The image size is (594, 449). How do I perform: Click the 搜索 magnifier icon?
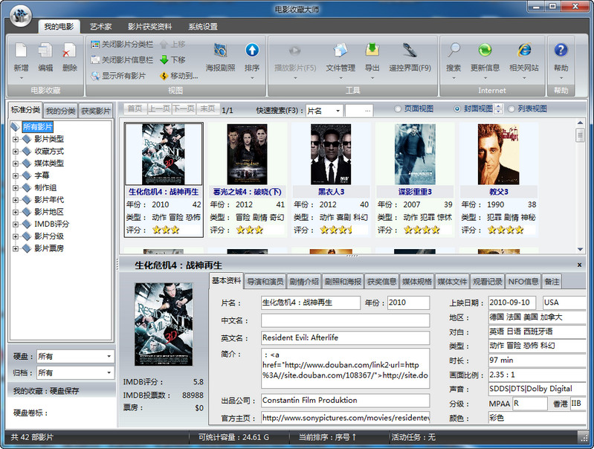[x=453, y=50]
